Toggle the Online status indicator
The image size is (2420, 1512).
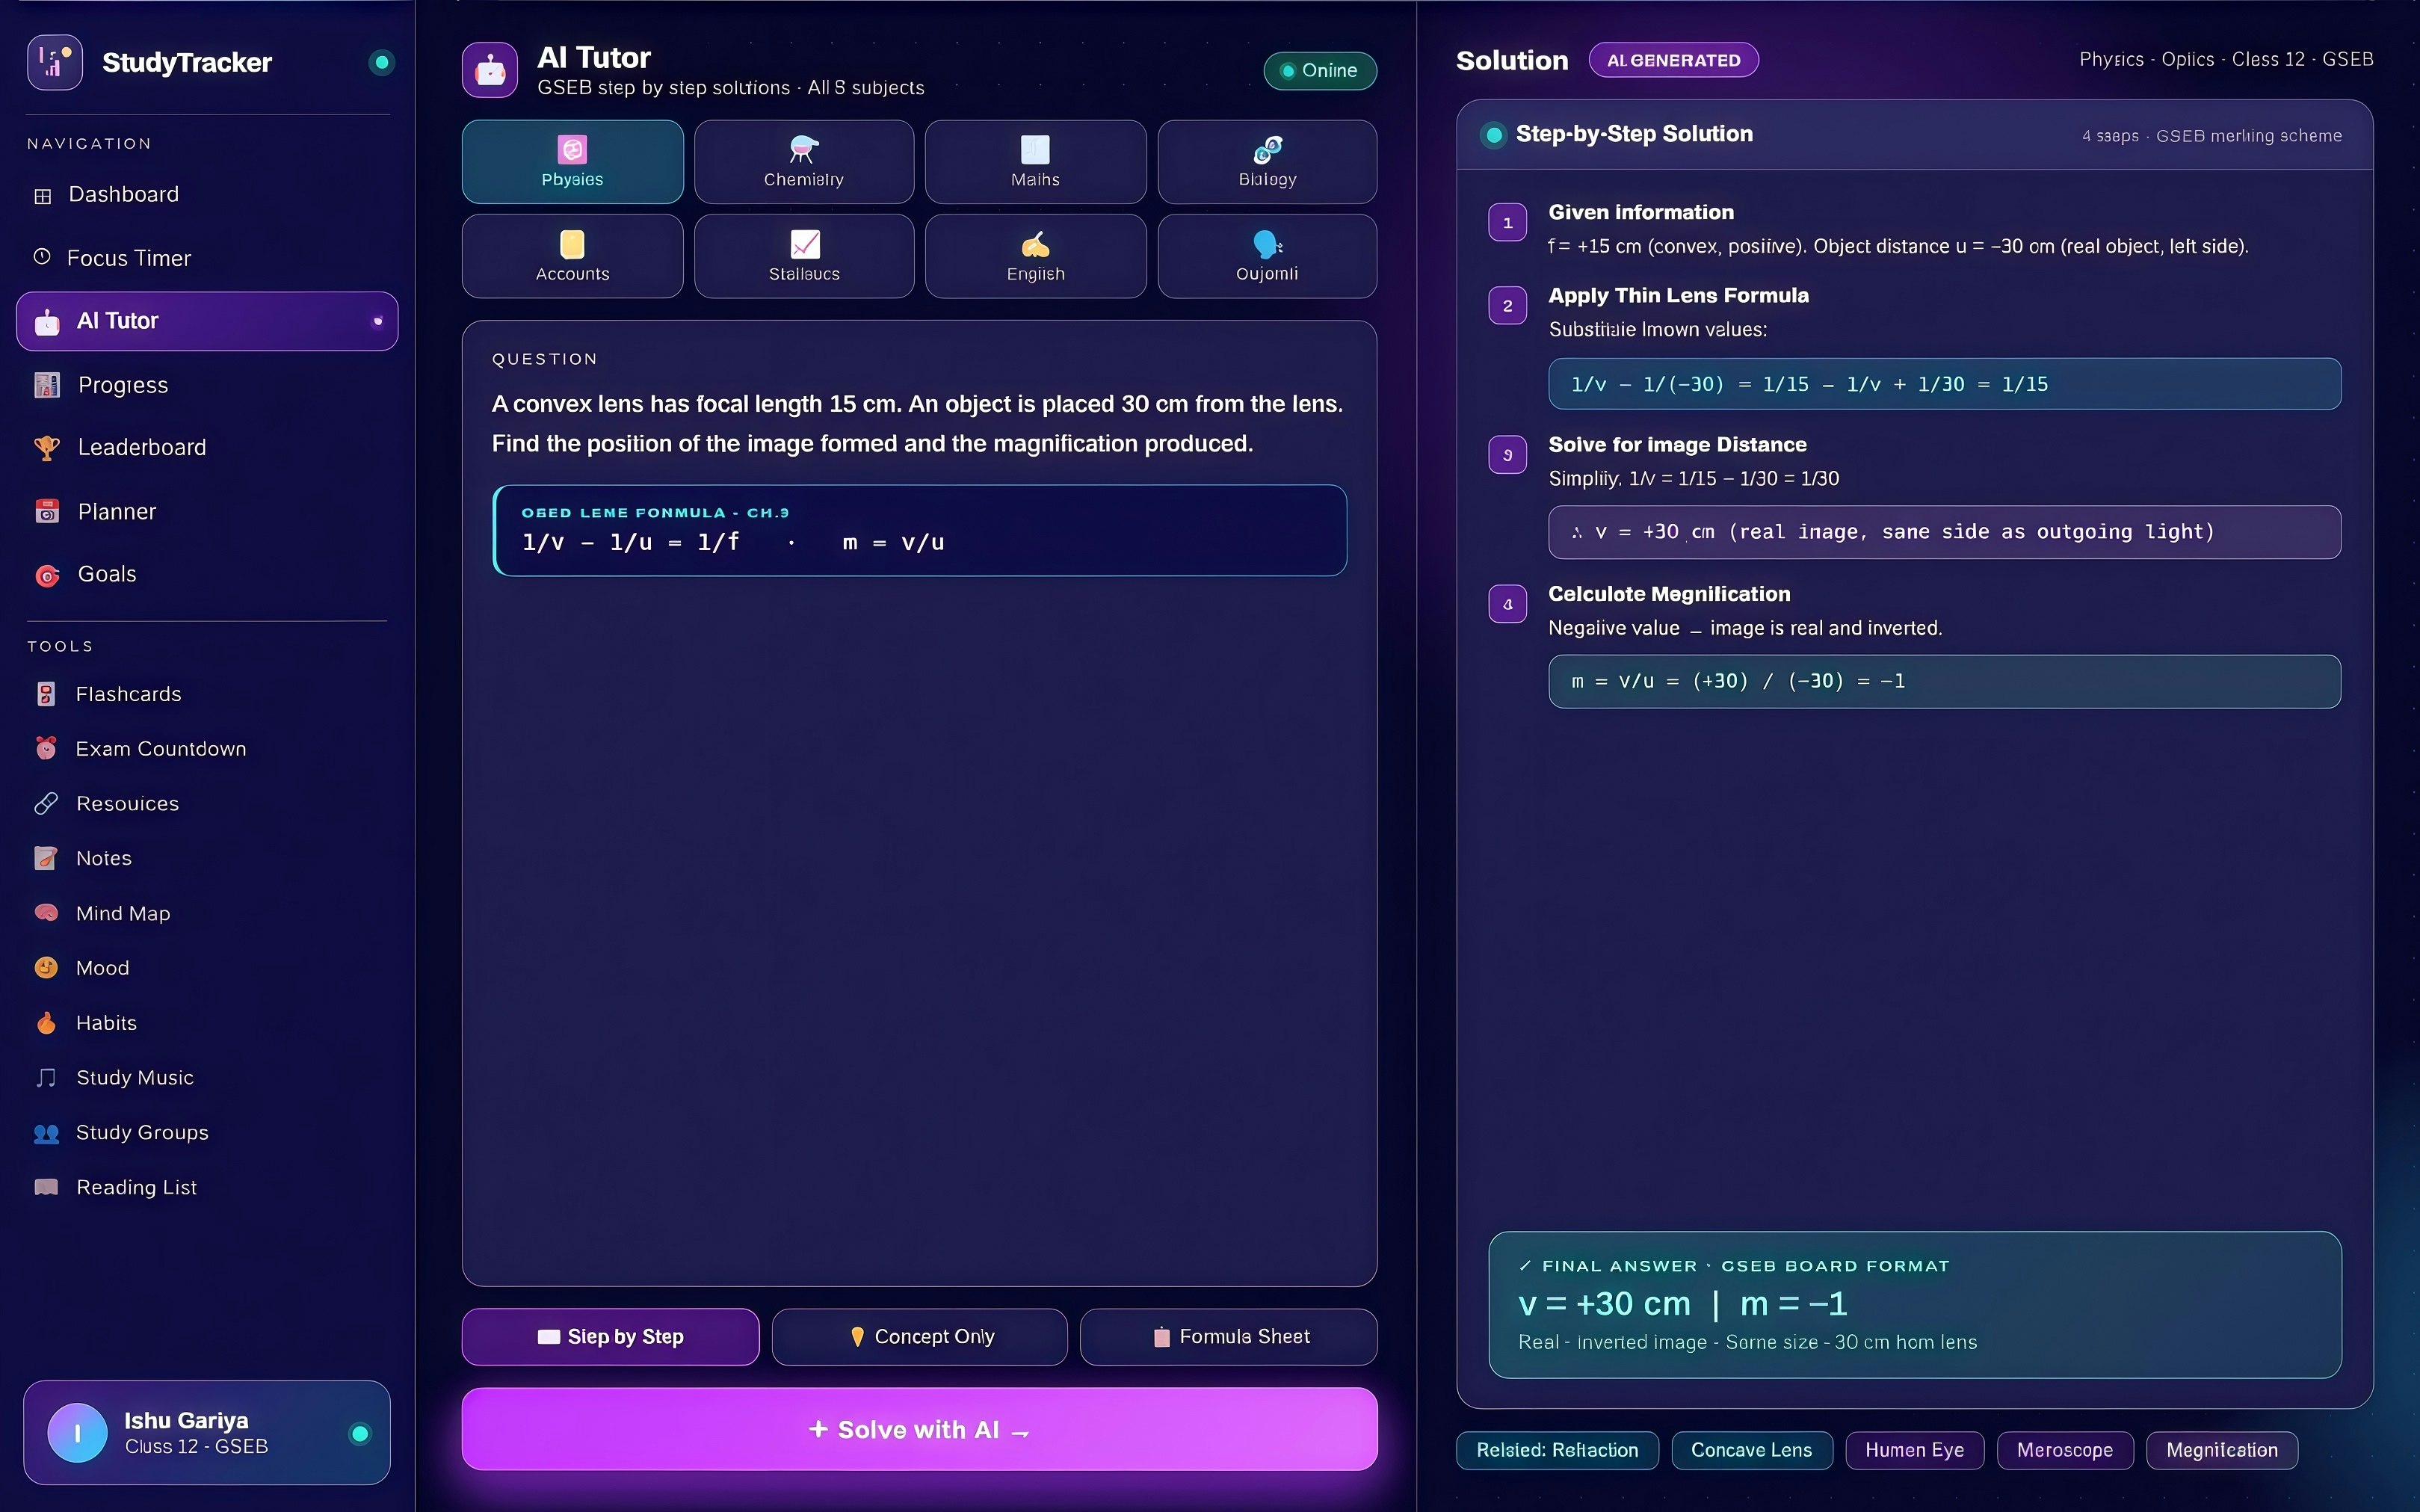coord(1320,70)
